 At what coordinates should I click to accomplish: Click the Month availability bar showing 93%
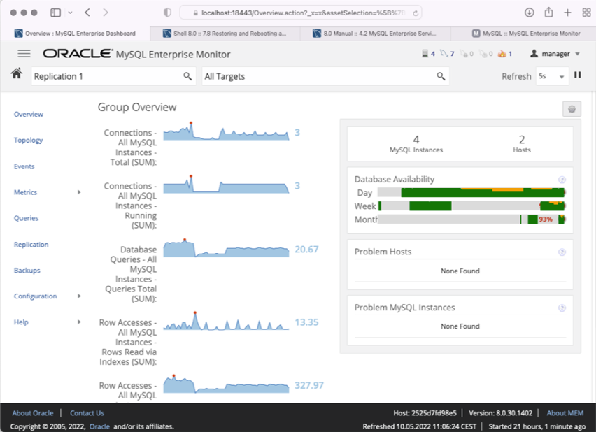pos(471,219)
